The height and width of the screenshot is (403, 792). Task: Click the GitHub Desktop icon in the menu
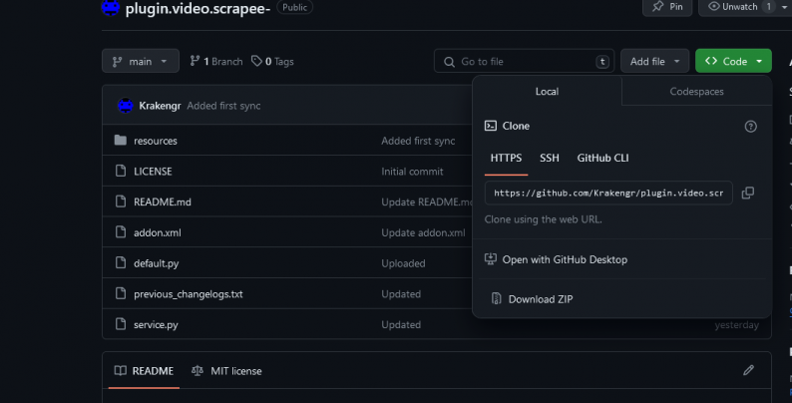pyautogui.click(x=491, y=259)
